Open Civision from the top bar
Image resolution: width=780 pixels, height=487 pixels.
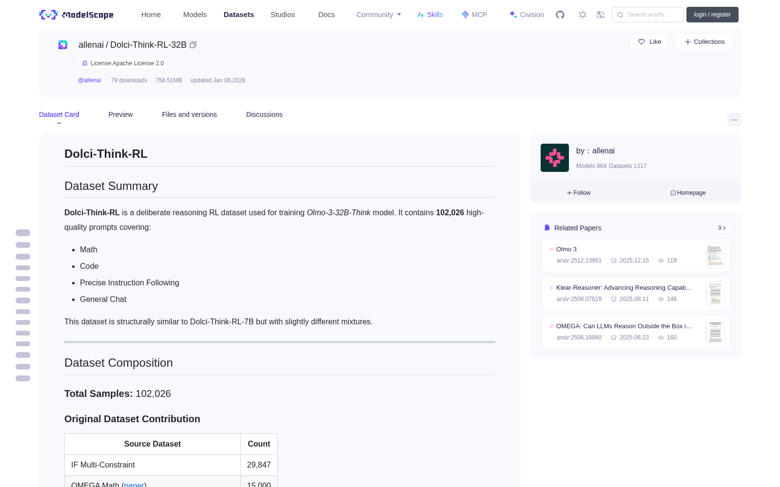(x=526, y=15)
